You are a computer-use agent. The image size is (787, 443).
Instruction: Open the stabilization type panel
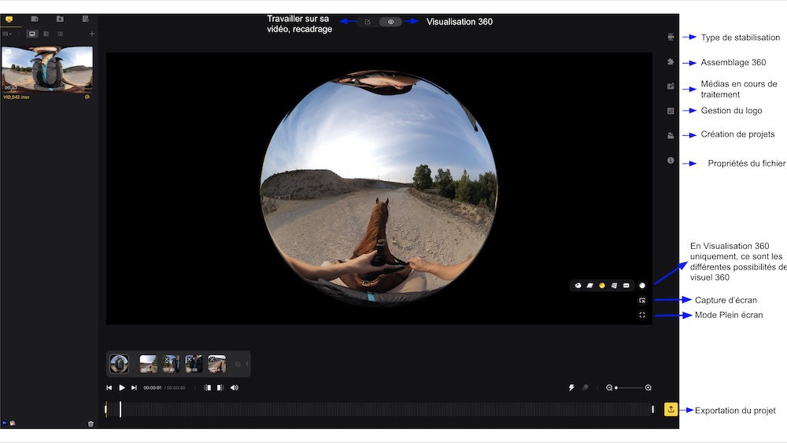pos(671,37)
